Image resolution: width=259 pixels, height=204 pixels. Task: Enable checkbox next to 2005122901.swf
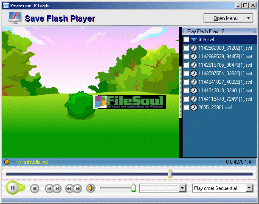tap(186, 108)
